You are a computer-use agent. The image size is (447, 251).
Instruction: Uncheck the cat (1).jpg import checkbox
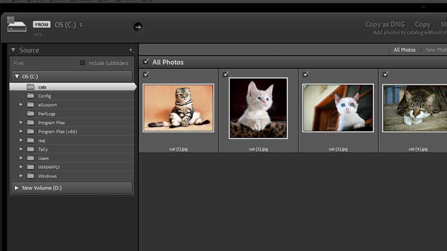tap(146, 74)
